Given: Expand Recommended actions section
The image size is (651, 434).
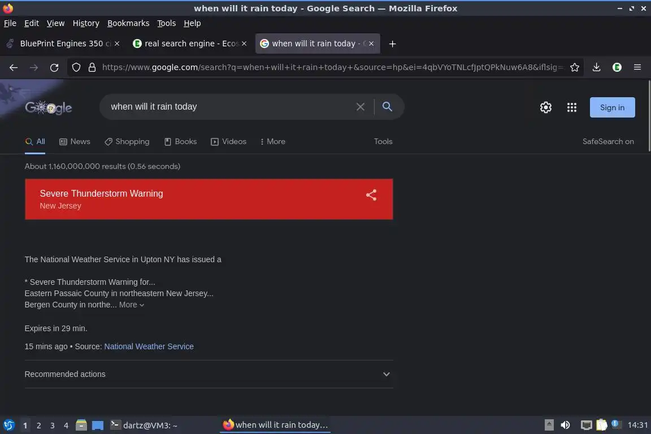Looking at the screenshot, I should click(x=209, y=374).
